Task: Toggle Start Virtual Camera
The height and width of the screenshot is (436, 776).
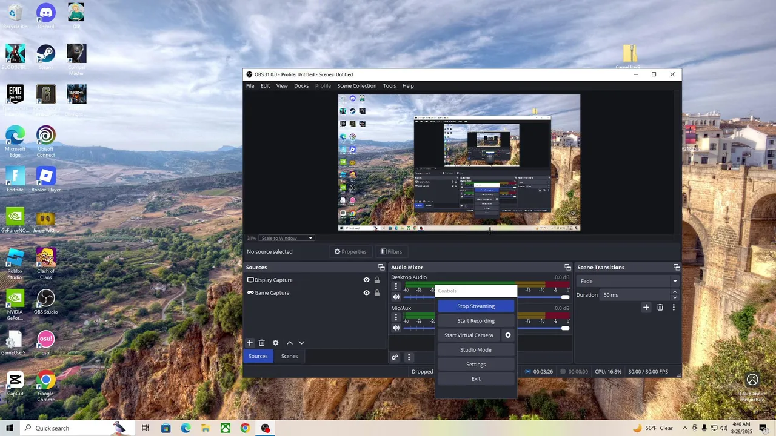Action: point(469,335)
